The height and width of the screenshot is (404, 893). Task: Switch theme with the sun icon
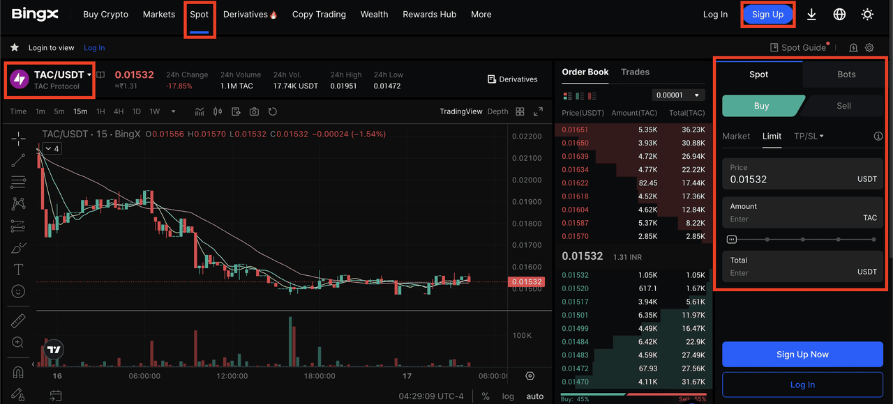pos(867,15)
